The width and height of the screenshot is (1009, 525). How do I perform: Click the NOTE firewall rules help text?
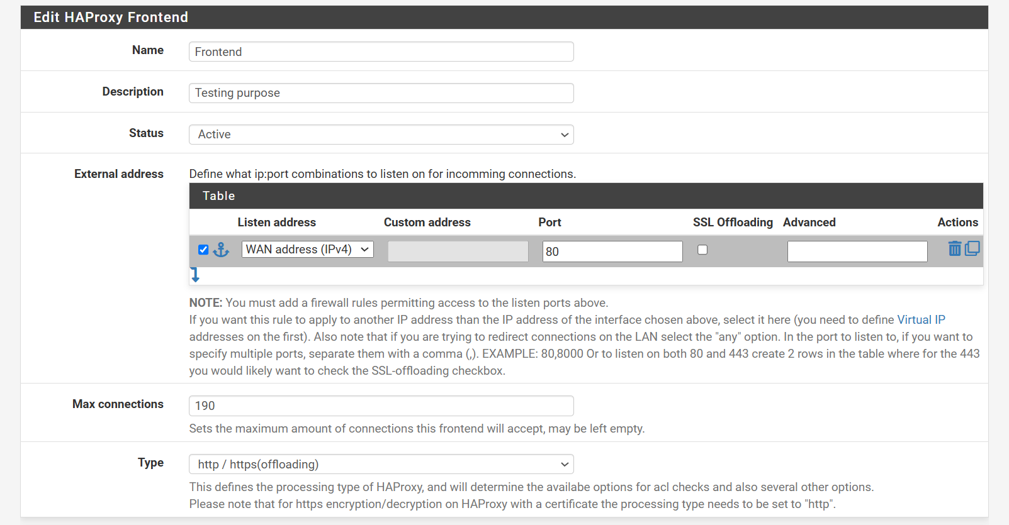coord(398,303)
